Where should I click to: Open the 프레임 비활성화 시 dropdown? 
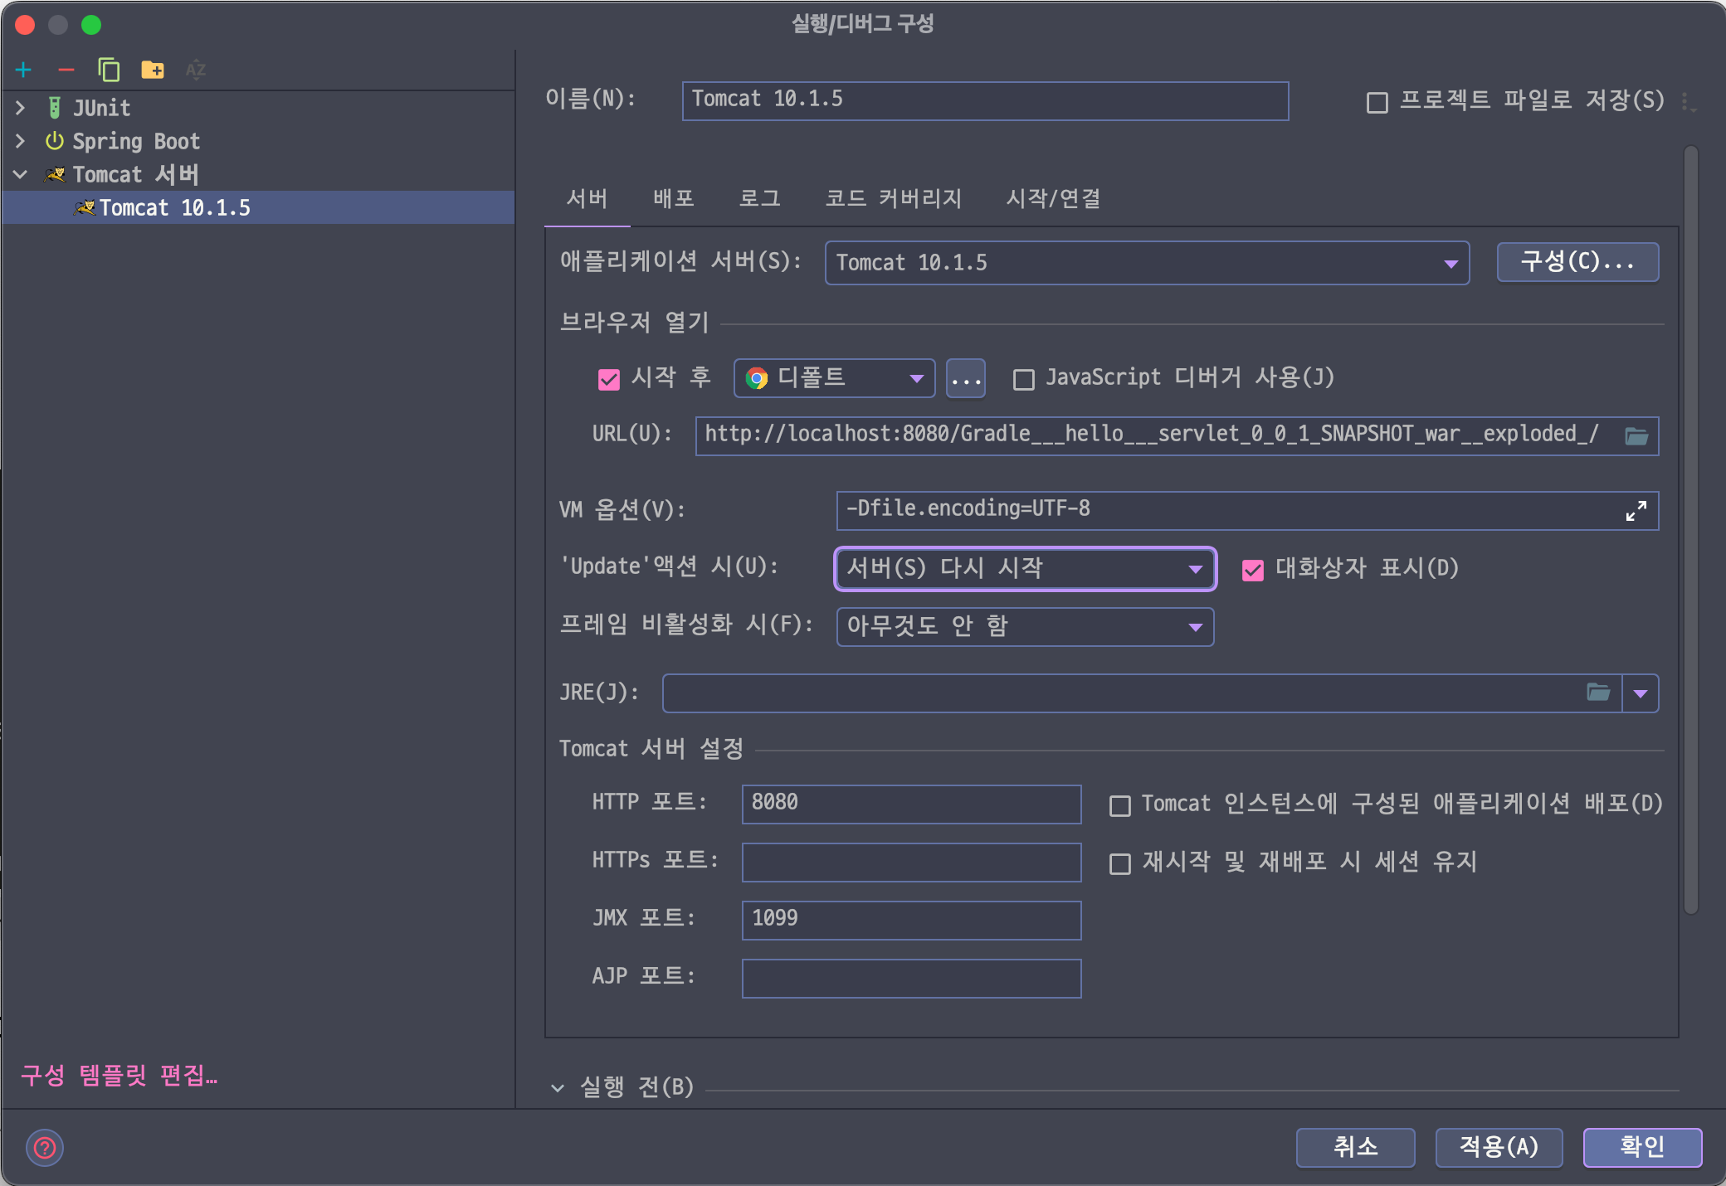click(1025, 627)
